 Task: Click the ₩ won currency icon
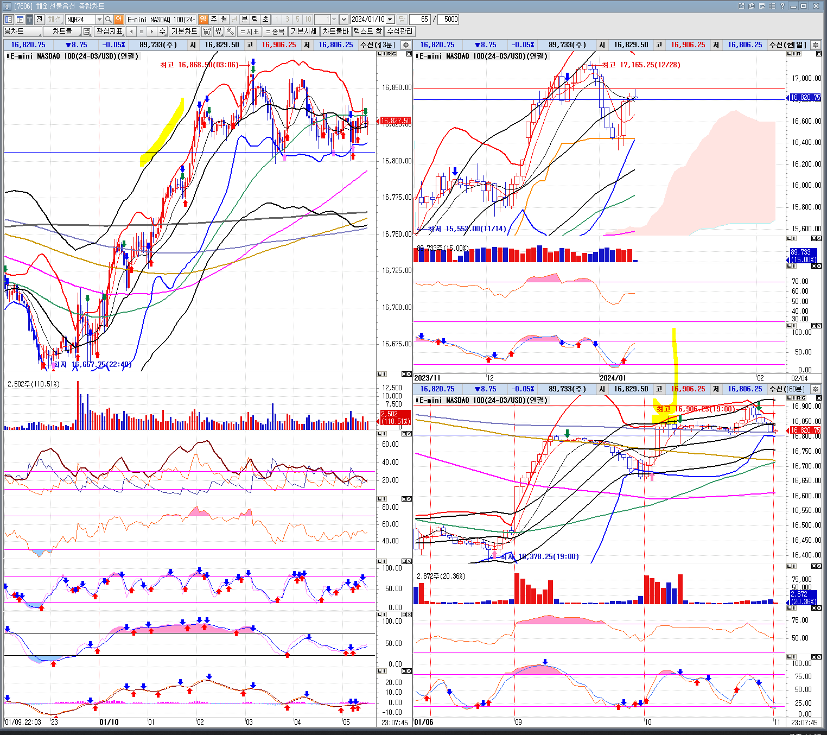click(x=219, y=31)
